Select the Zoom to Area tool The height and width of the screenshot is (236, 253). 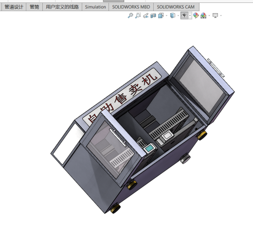(138, 16)
